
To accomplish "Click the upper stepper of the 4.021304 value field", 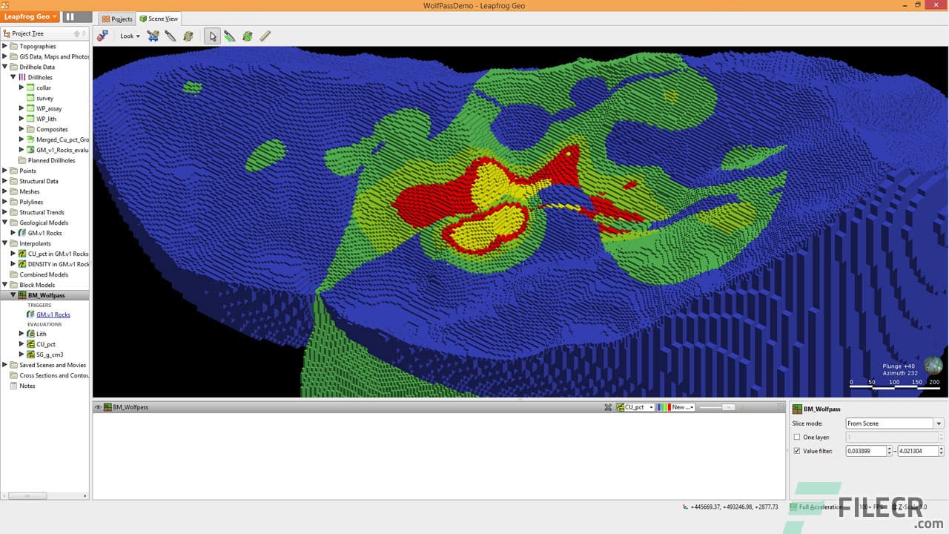I will (942, 447).
